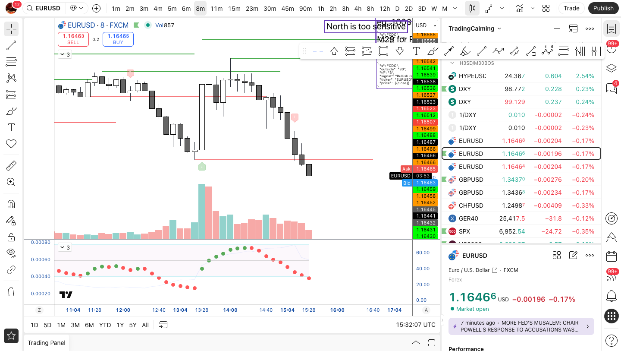Open the Trading Panel tab

[x=47, y=343]
